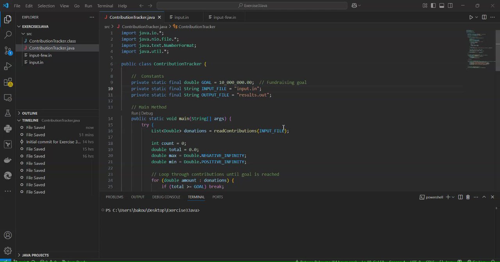This screenshot has width=500, height=262.
Task: Open the Docker view in activity bar
Action: click(x=8, y=160)
